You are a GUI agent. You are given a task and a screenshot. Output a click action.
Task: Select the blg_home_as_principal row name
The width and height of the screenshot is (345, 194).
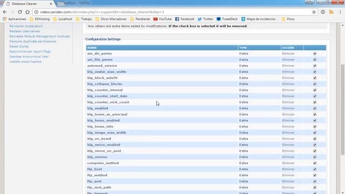pos(107,114)
